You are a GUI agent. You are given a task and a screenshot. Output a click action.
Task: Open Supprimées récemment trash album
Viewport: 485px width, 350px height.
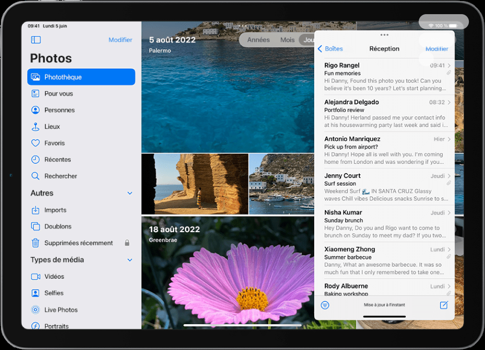pyautogui.click(x=78, y=243)
